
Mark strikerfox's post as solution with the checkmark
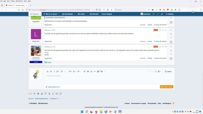[171, 59]
